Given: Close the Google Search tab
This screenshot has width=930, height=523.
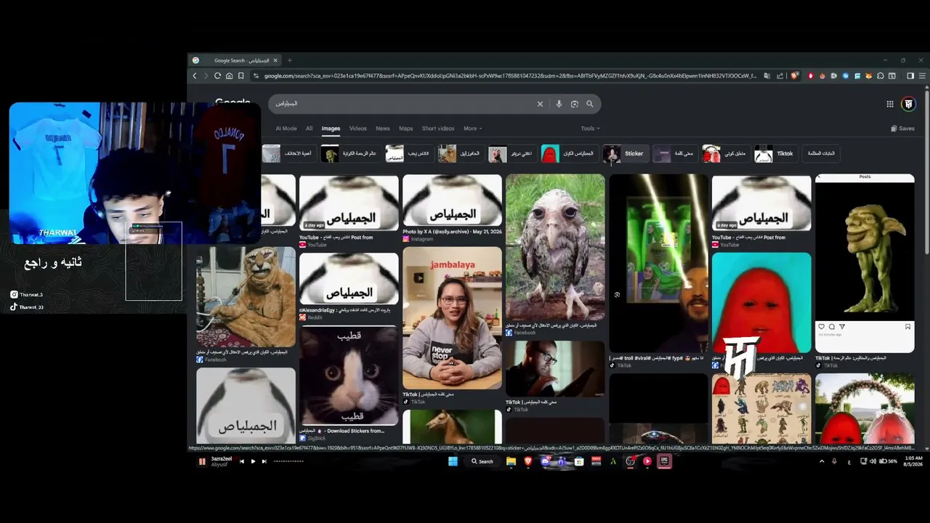Looking at the screenshot, I should [x=275, y=60].
